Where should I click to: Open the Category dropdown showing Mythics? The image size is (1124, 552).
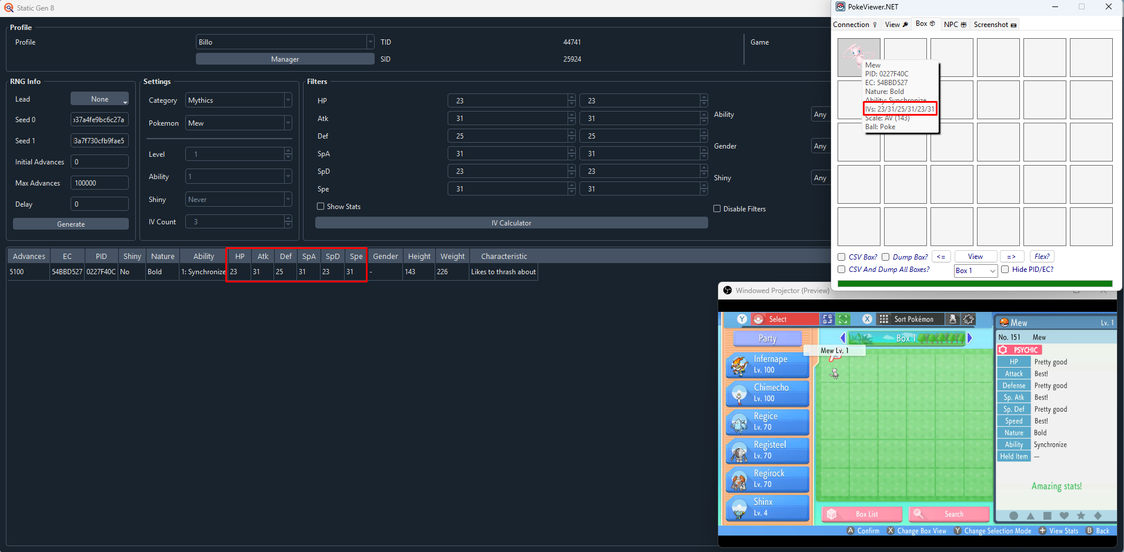[238, 100]
